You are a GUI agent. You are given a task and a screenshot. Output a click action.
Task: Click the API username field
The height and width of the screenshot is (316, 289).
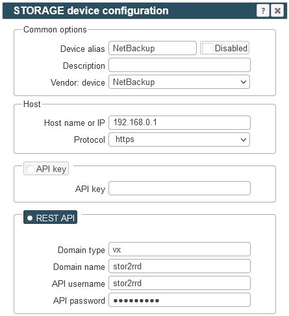(x=179, y=283)
